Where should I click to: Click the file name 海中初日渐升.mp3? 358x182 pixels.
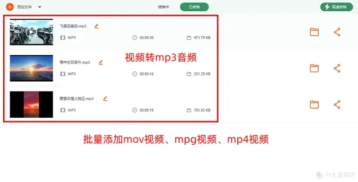(x=75, y=62)
